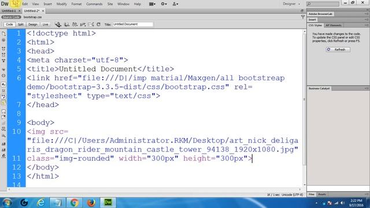
Task: Click the Apply Comment icon
Action: click(3, 111)
